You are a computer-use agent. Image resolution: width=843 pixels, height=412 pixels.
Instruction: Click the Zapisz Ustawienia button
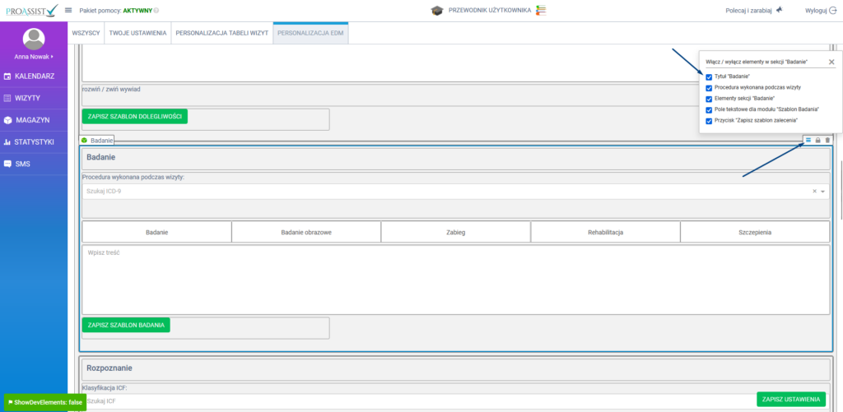coord(790,400)
